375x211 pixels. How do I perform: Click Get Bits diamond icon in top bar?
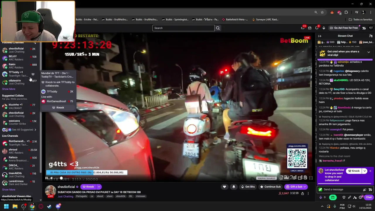tap(324, 28)
